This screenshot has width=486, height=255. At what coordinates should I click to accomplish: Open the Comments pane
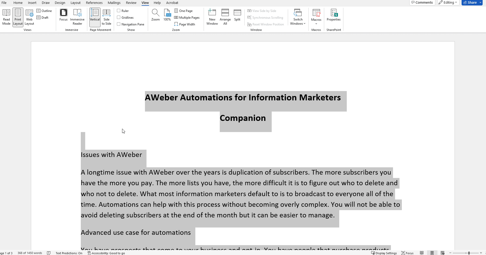coord(422,3)
